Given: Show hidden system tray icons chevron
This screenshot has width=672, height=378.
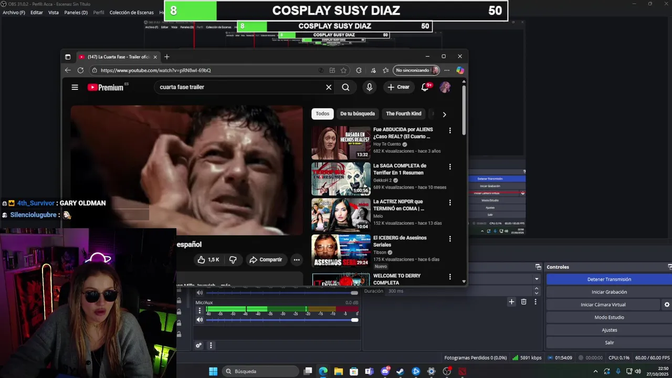Looking at the screenshot, I should click(x=595, y=371).
